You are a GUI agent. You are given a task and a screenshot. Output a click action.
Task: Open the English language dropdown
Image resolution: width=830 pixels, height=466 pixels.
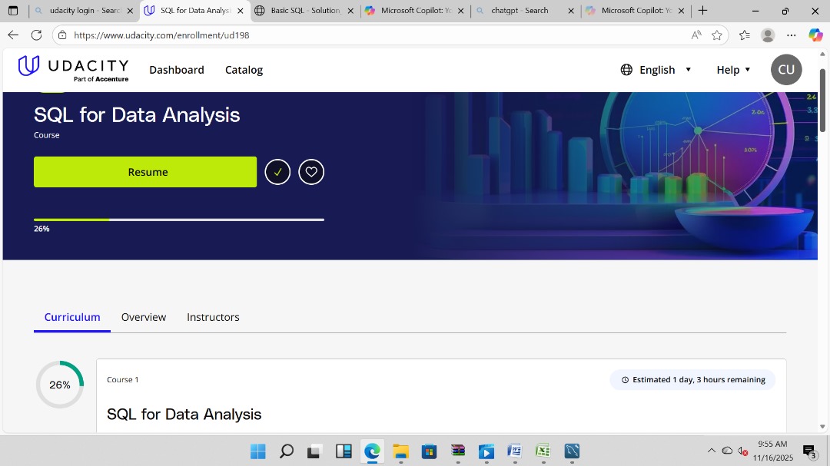point(656,69)
